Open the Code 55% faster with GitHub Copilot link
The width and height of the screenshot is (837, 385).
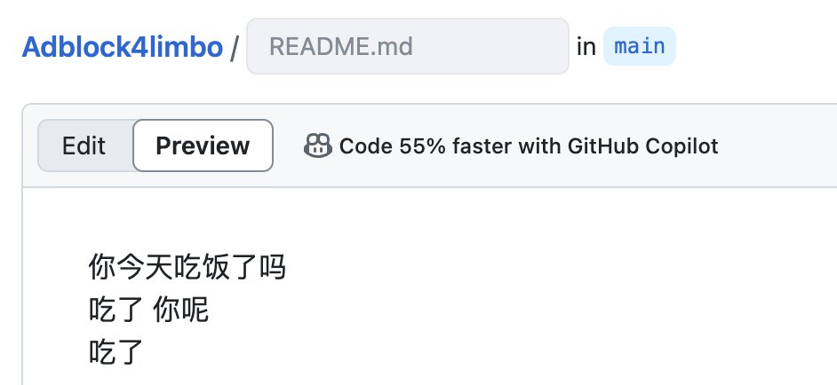click(x=529, y=145)
